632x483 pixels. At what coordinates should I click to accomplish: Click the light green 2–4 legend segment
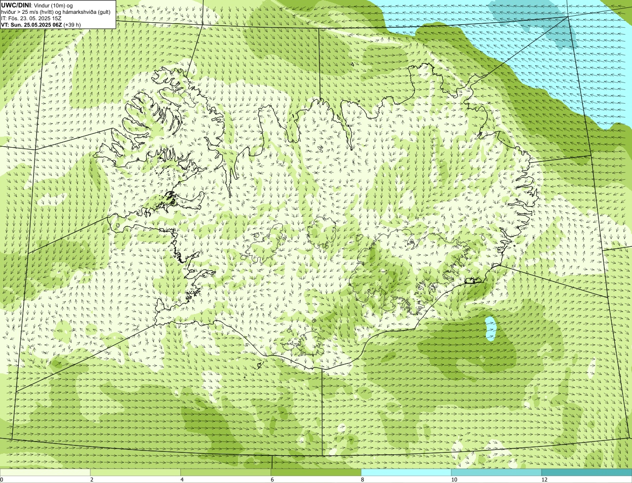click(x=136, y=473)
